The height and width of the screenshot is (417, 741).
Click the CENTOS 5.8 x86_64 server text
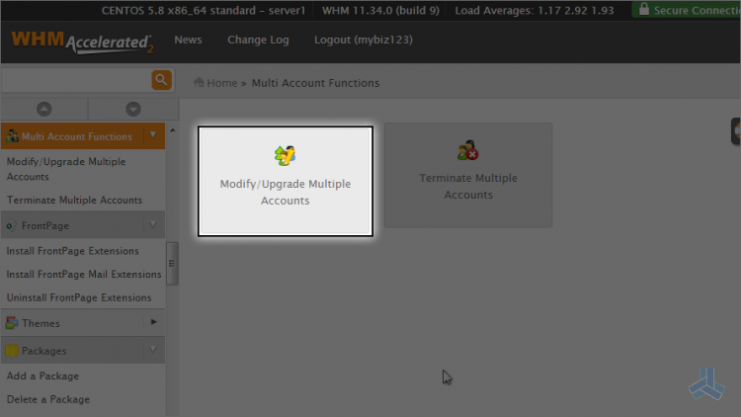pyautogui.click(x=204, y=11)
